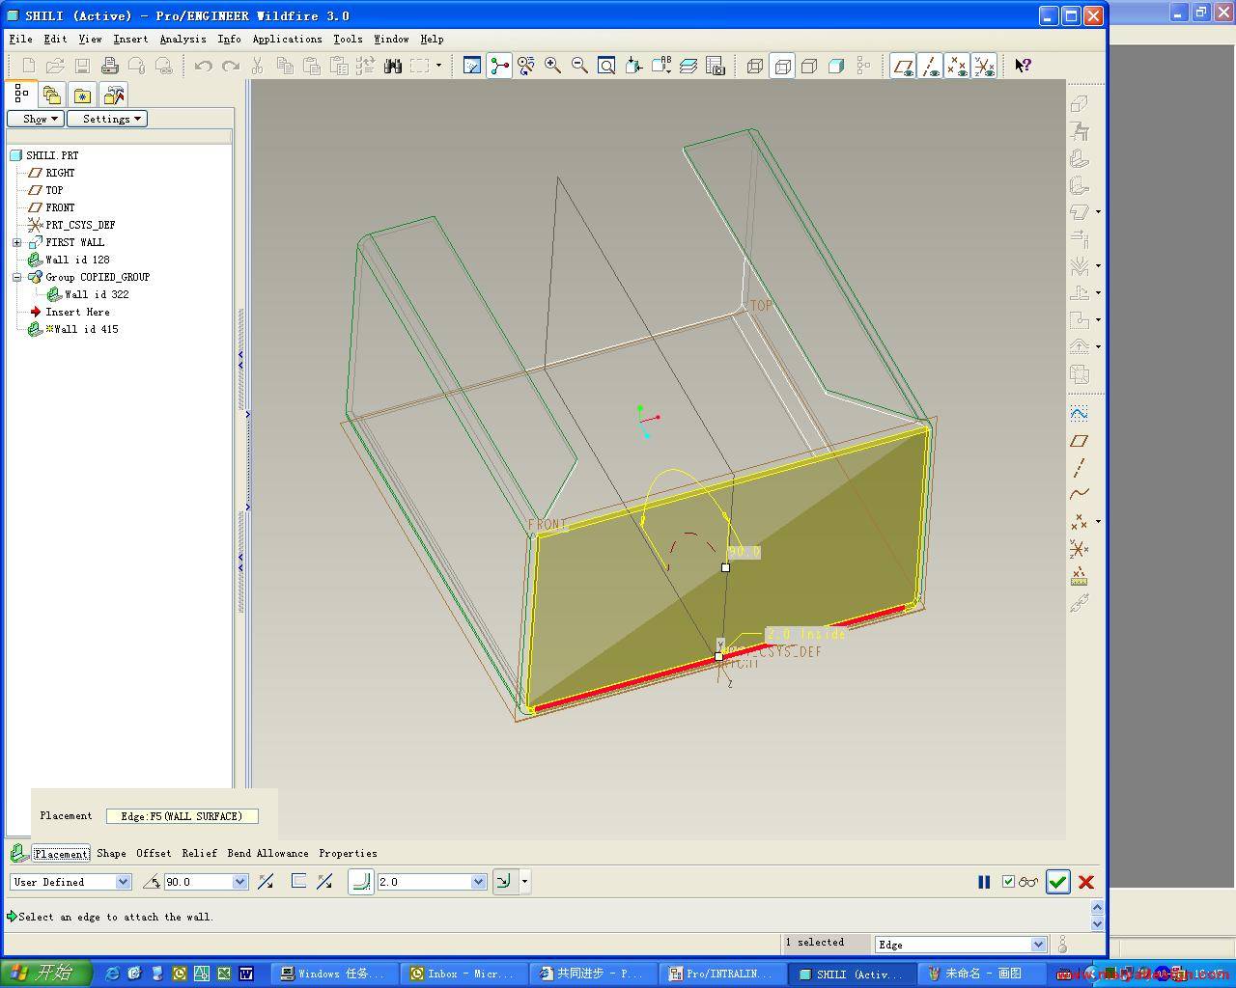Click the binoculars Find icon
The width and height of the screenshot is (1236, 988).
tap(392, 66)
